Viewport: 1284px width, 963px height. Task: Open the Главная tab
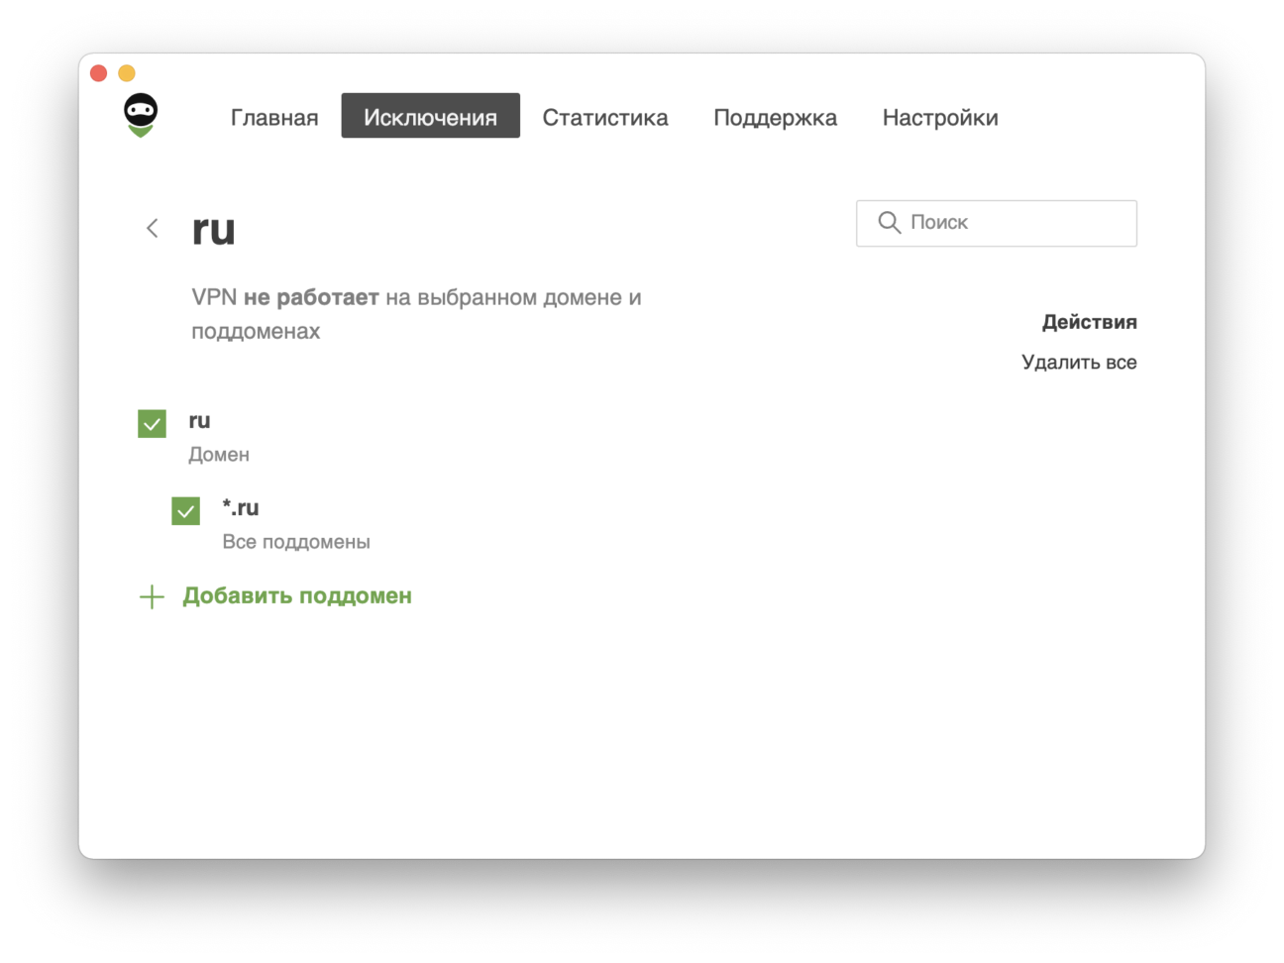point(274,117)
